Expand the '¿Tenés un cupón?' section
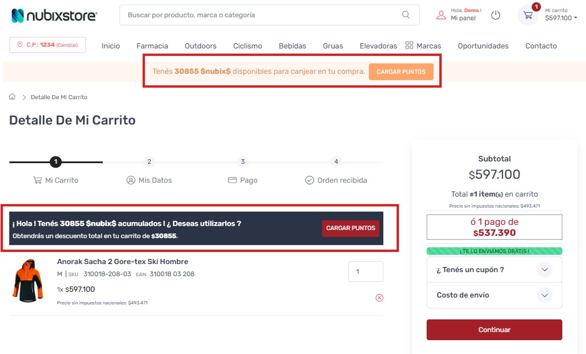 tap(544, 270)
